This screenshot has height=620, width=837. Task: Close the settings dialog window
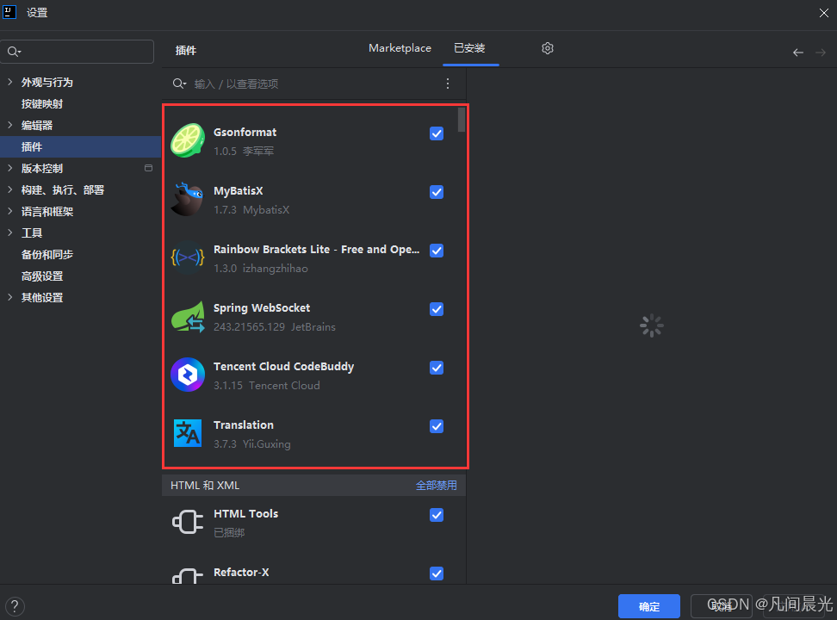(824, 13)
